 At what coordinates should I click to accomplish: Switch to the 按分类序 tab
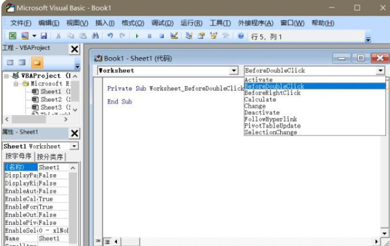coord(50,157)
